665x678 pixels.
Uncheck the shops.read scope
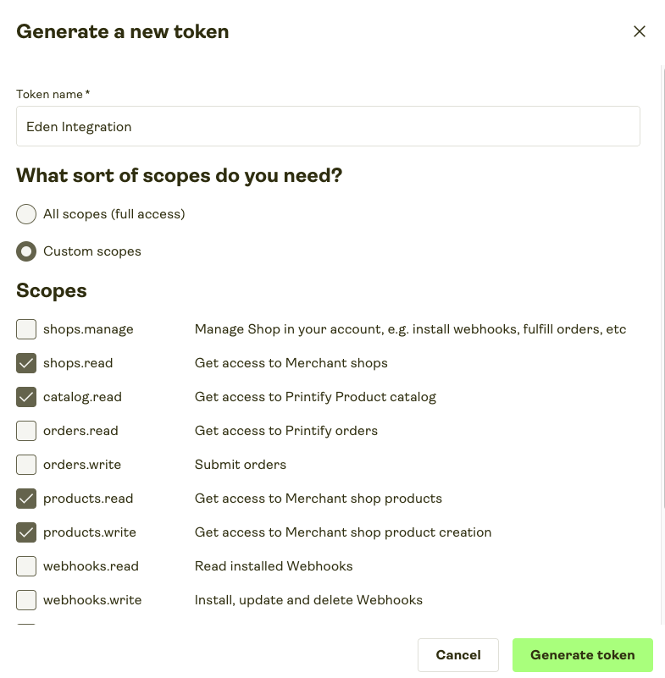tap(26, 363)
